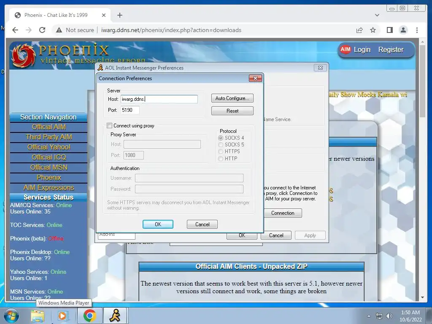Confirm Connection Preferences with OK
The height and width of the screenshot is (324, 432).
[158, 224]
